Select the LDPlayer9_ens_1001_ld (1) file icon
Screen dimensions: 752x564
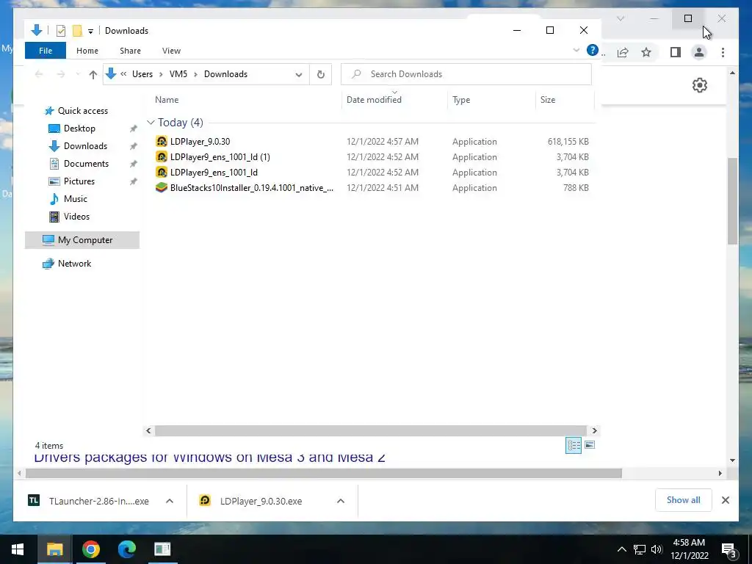click(x=162, y=157)
